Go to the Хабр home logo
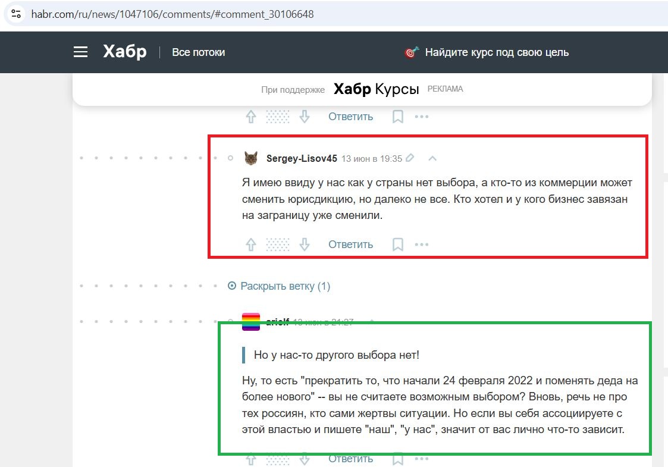 click(125, 52)
